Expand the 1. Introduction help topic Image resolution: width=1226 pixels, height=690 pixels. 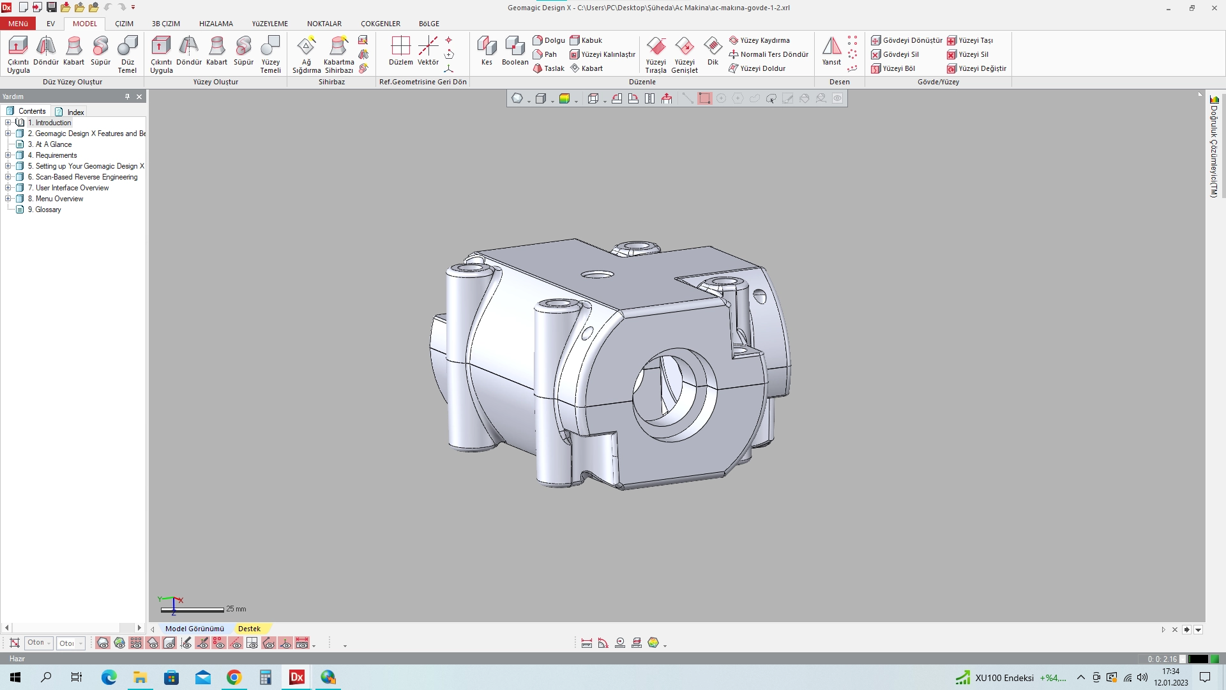[8, 123]
